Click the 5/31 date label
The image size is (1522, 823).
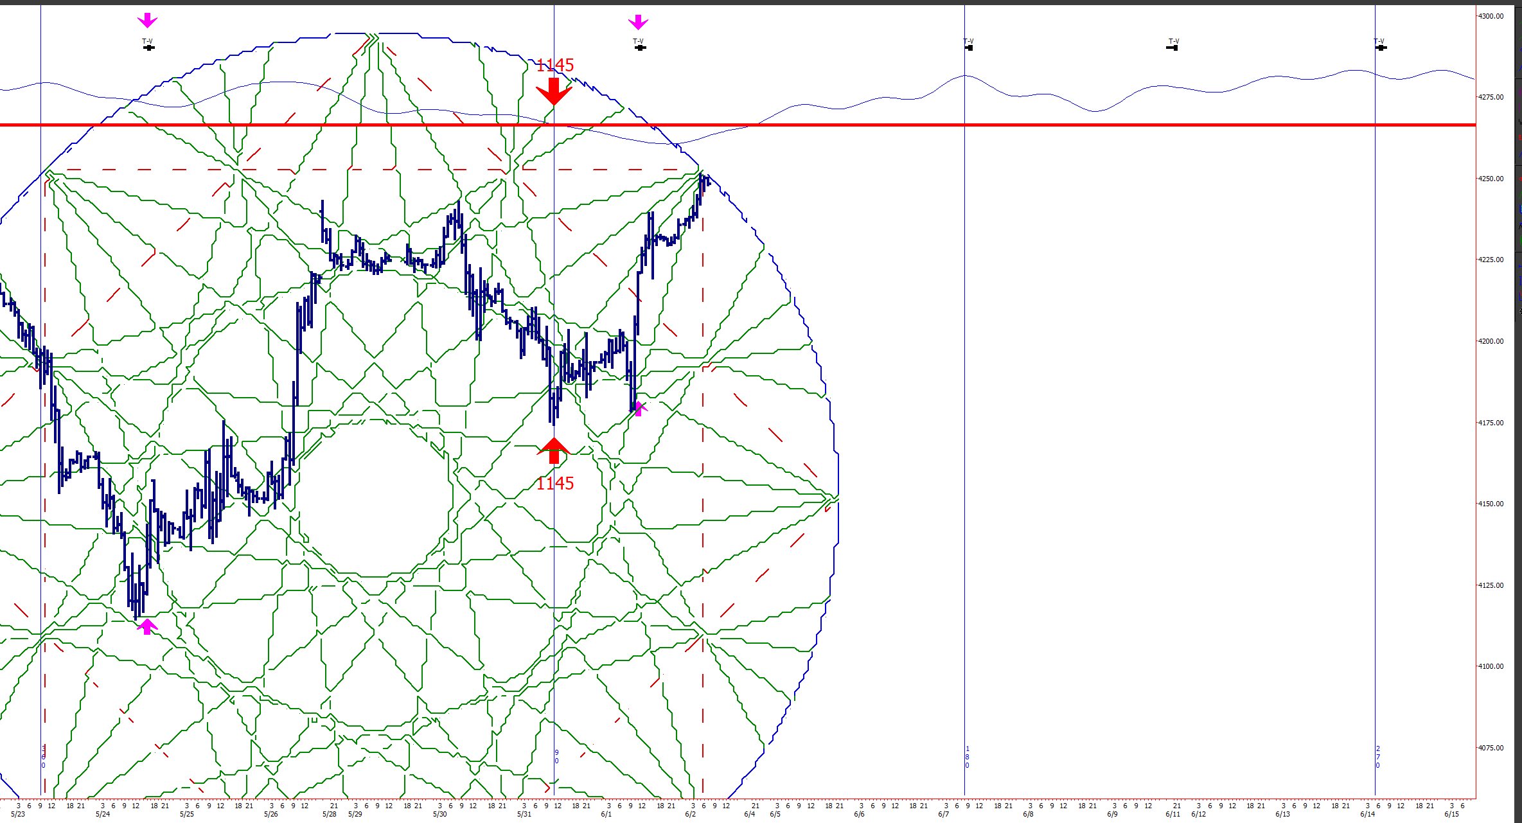click(x=524, y=815)
